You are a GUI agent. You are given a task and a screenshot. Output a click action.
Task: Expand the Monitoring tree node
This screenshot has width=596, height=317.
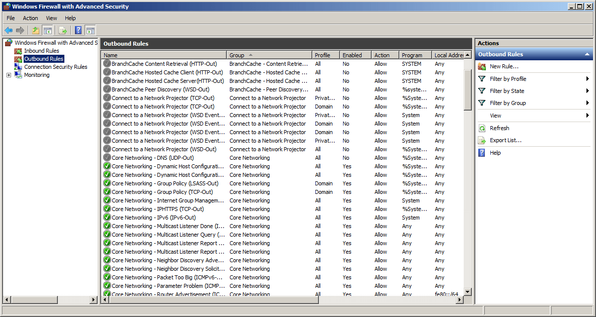pos(9,75)
